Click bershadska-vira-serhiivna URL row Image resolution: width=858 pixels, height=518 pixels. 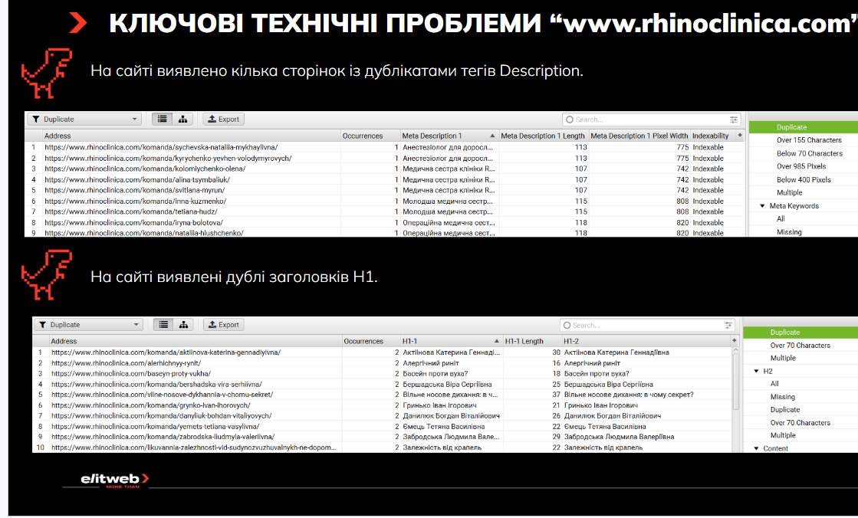[156, 385]
